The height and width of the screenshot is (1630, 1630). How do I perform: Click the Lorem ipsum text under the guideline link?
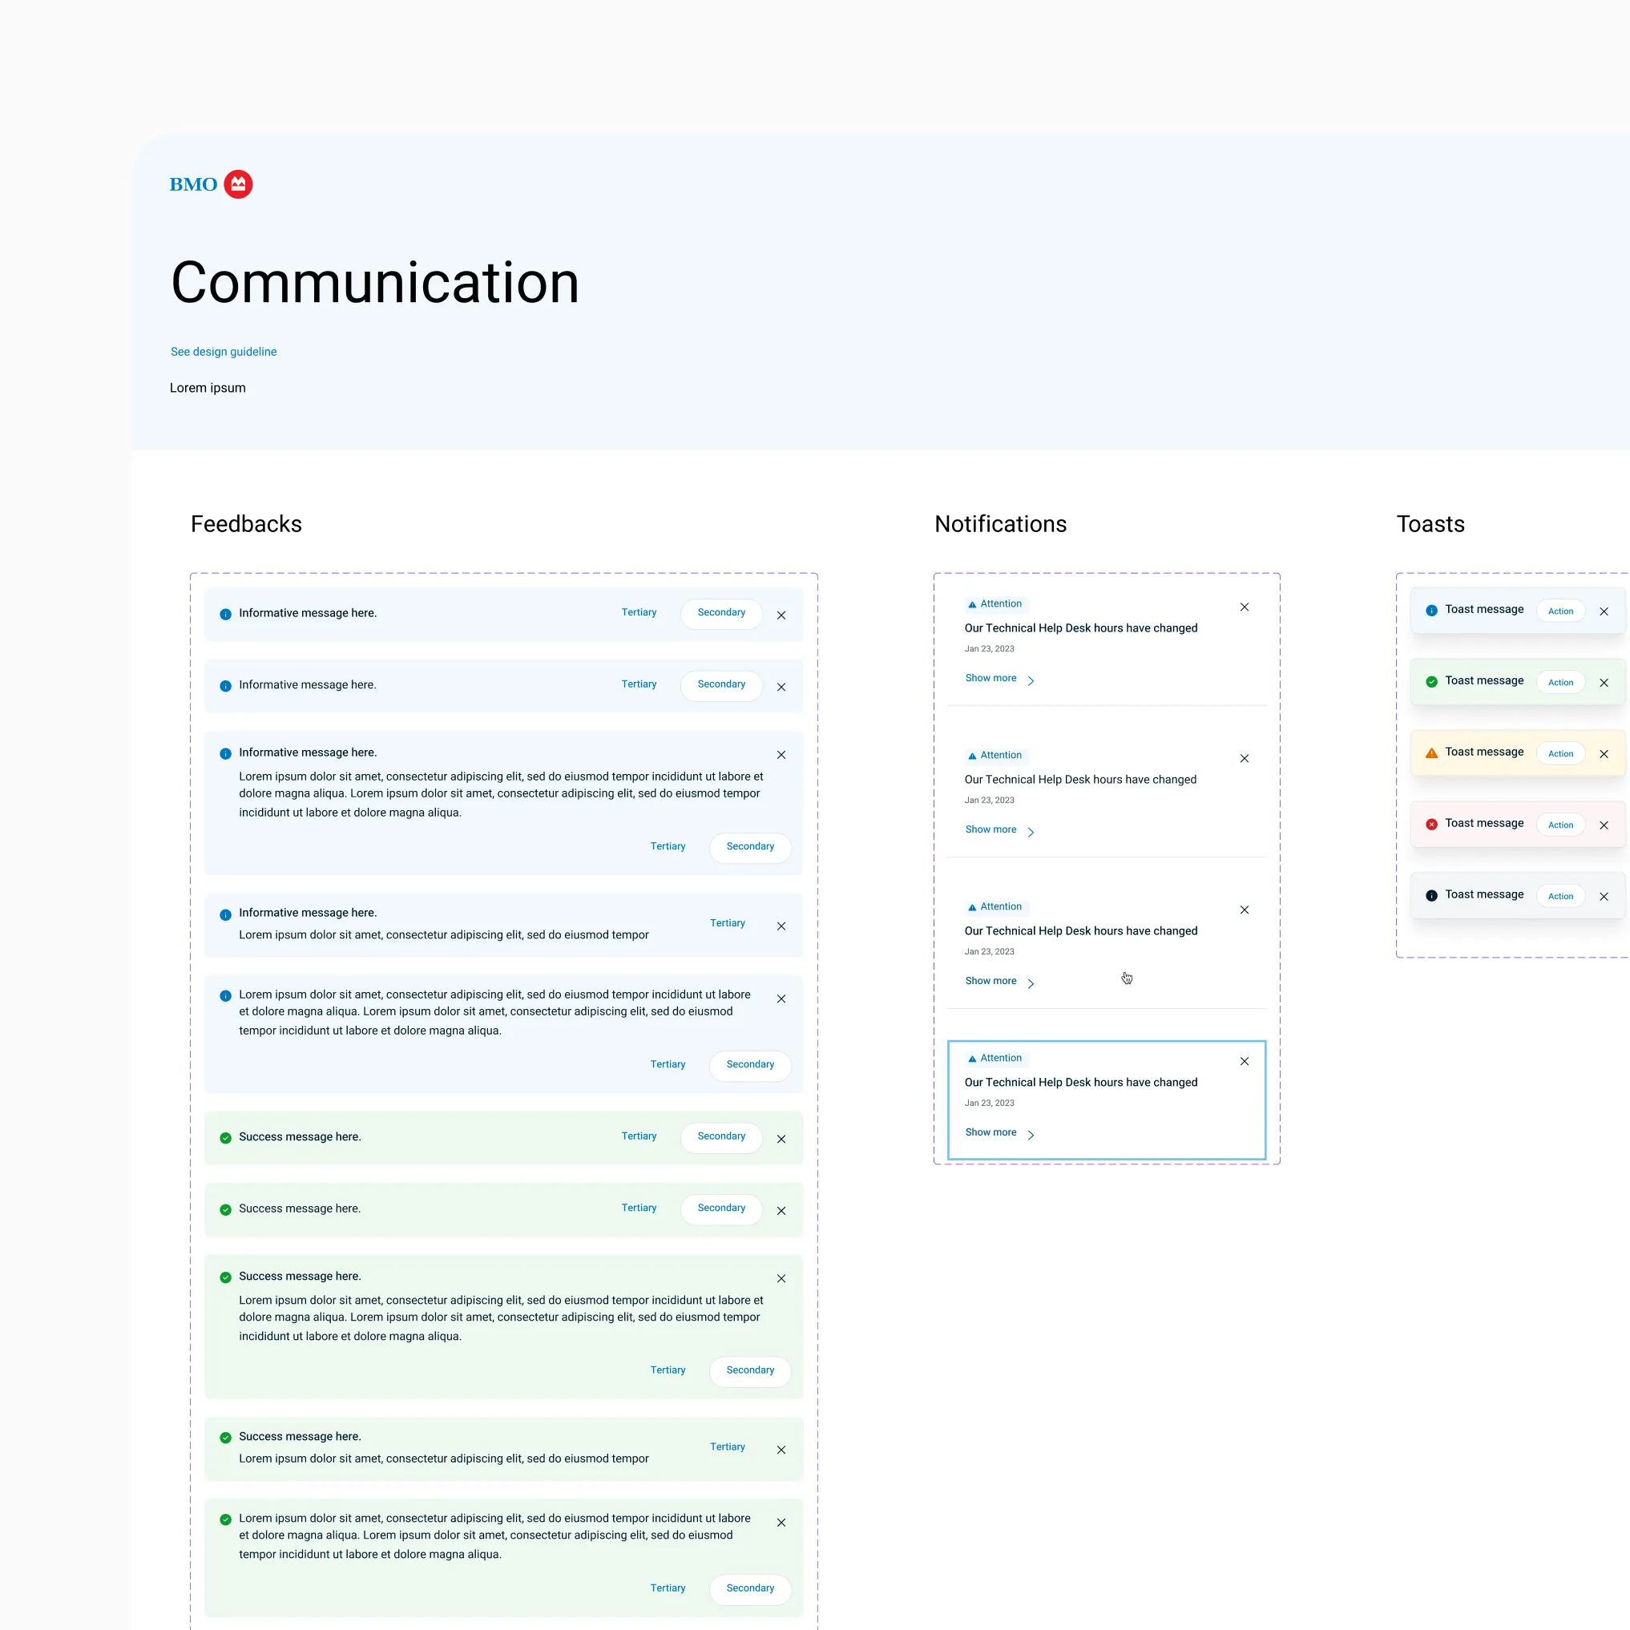click(208, 388)
